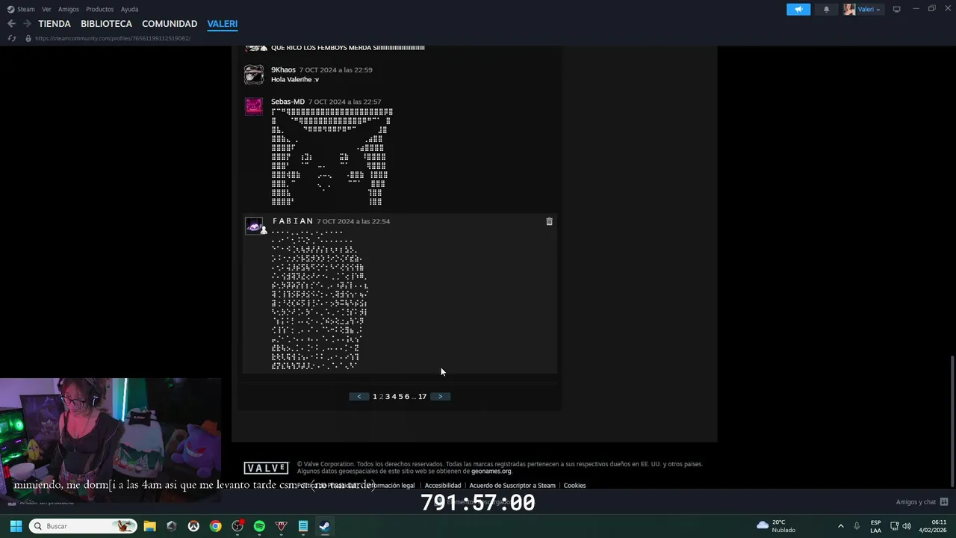956x538 pixels.
Task: Open Overwatch icon in taskbar
Action: [x=193, y=526]
